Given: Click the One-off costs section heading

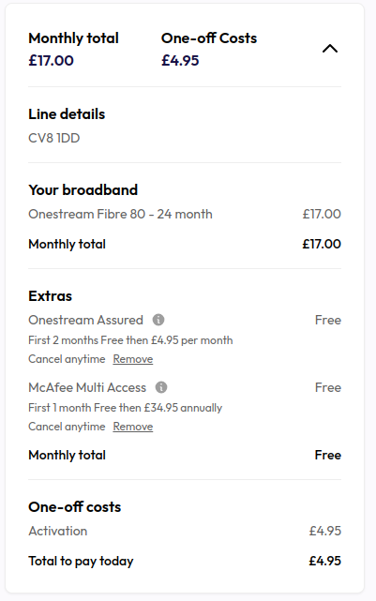Looking at the screenshot, I should 75,507.
